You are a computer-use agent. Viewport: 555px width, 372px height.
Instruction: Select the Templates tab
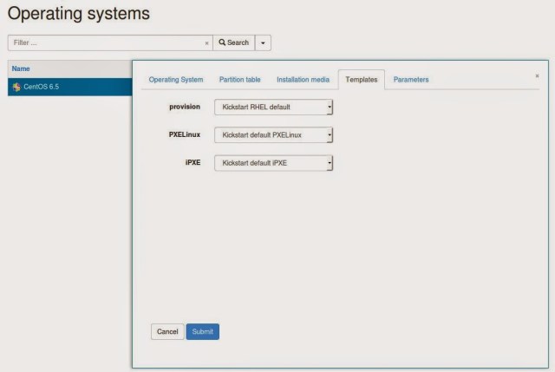[361, 80]
